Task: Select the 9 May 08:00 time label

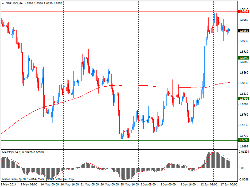Action: 29,185
